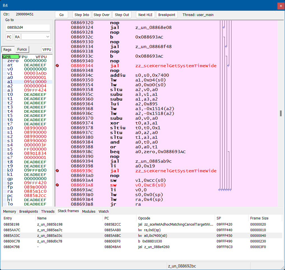Select stack frame row z_un_088d0c78

tap(142, 241)
